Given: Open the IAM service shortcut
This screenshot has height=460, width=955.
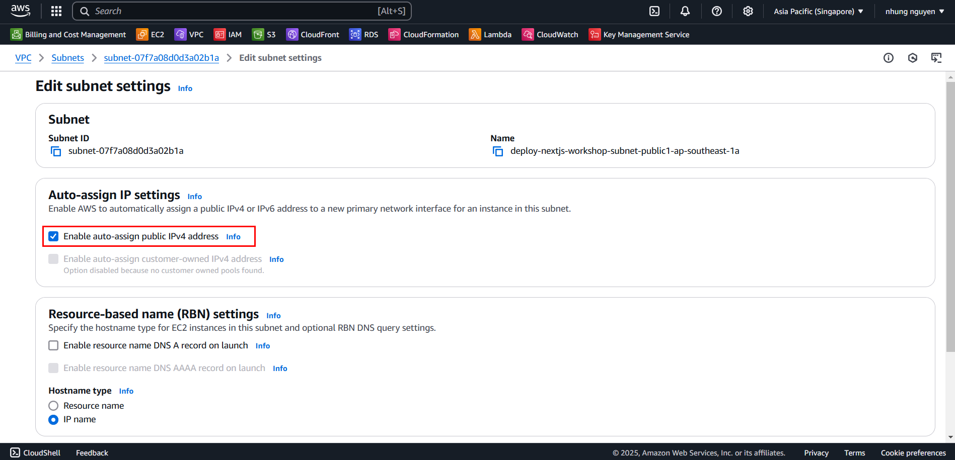Looking at the screenshot, I should click(228, 34).
